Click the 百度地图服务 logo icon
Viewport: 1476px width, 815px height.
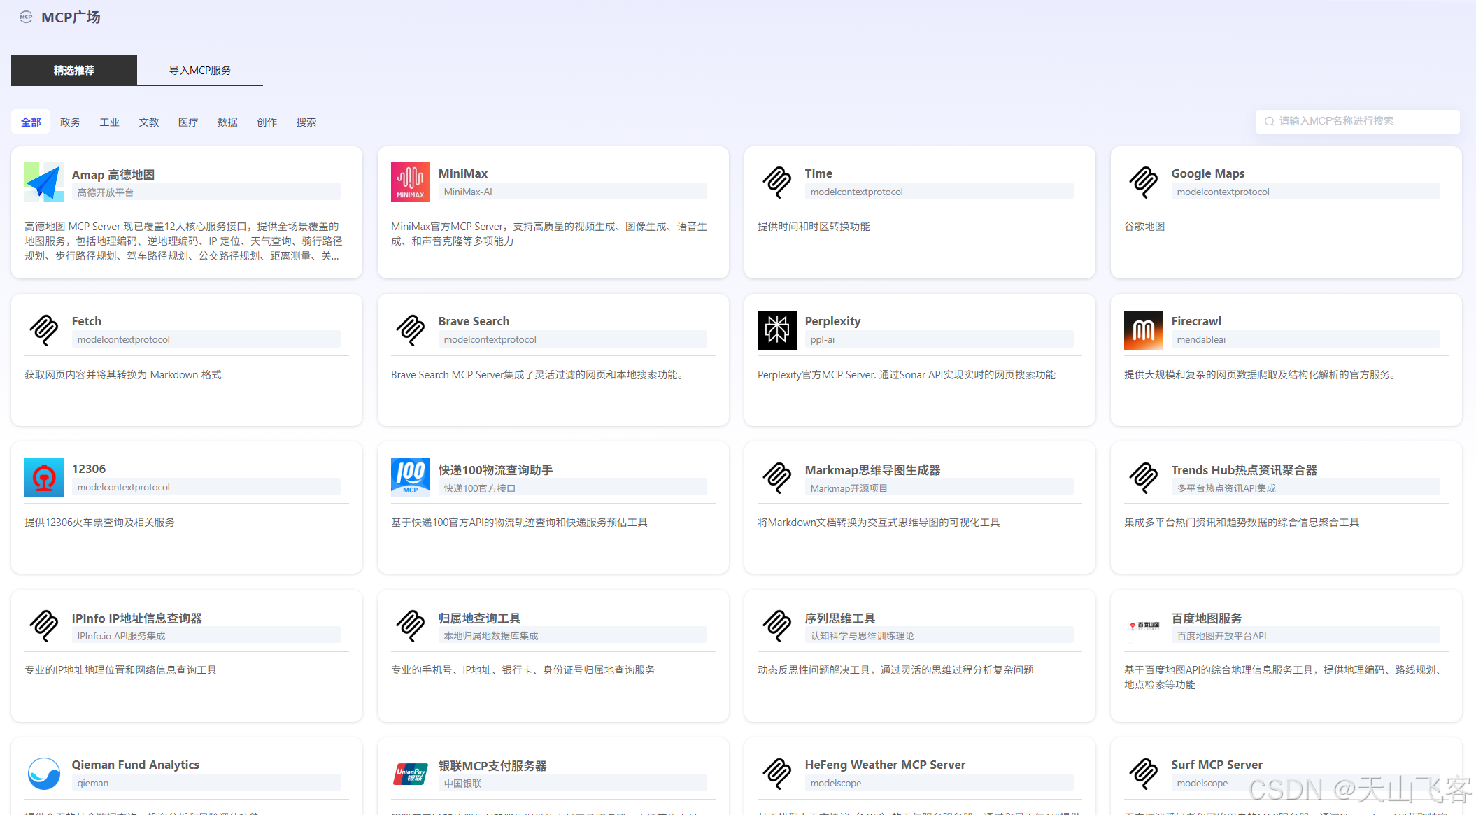(x=1144, y=625)
